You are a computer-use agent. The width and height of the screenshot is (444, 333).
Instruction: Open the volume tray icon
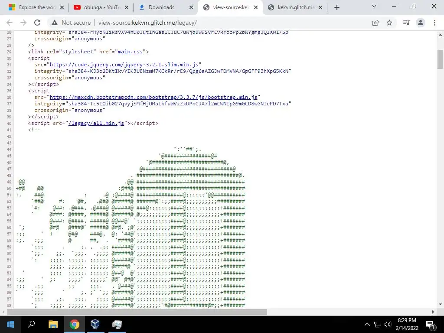[388, 324]
